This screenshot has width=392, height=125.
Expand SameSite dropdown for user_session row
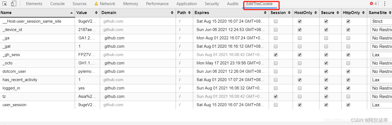381,105
